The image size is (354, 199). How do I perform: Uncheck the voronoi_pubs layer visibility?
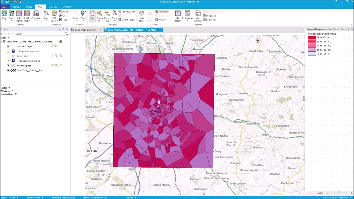(8, 66)
